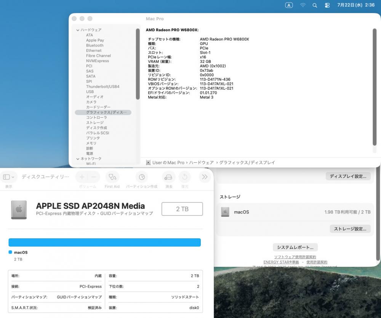Click the partition toolbar icon
This screenshot has width=381, height=318.
coord(142,177)
